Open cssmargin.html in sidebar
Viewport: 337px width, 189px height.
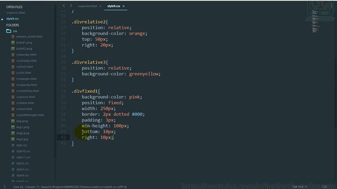[x=26, y=79]
